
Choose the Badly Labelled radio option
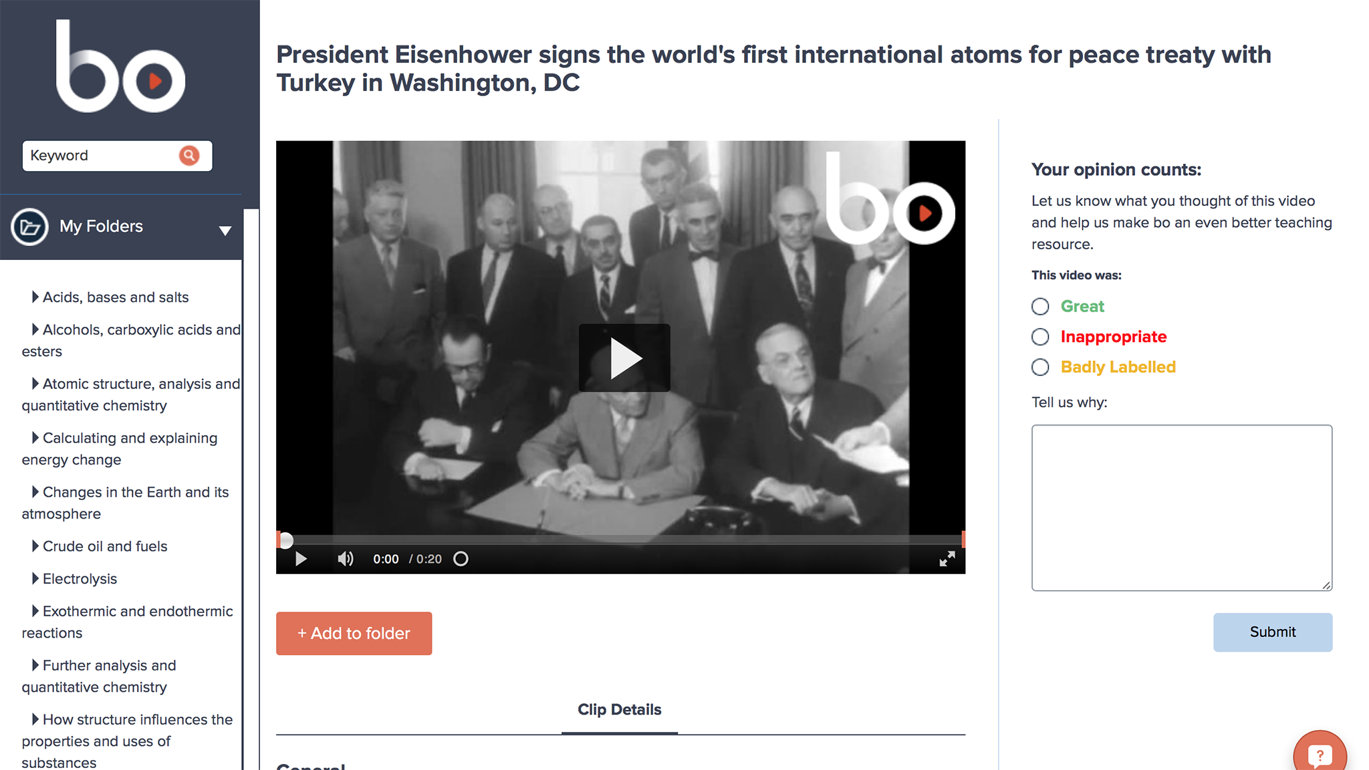tap(1040, 367)
